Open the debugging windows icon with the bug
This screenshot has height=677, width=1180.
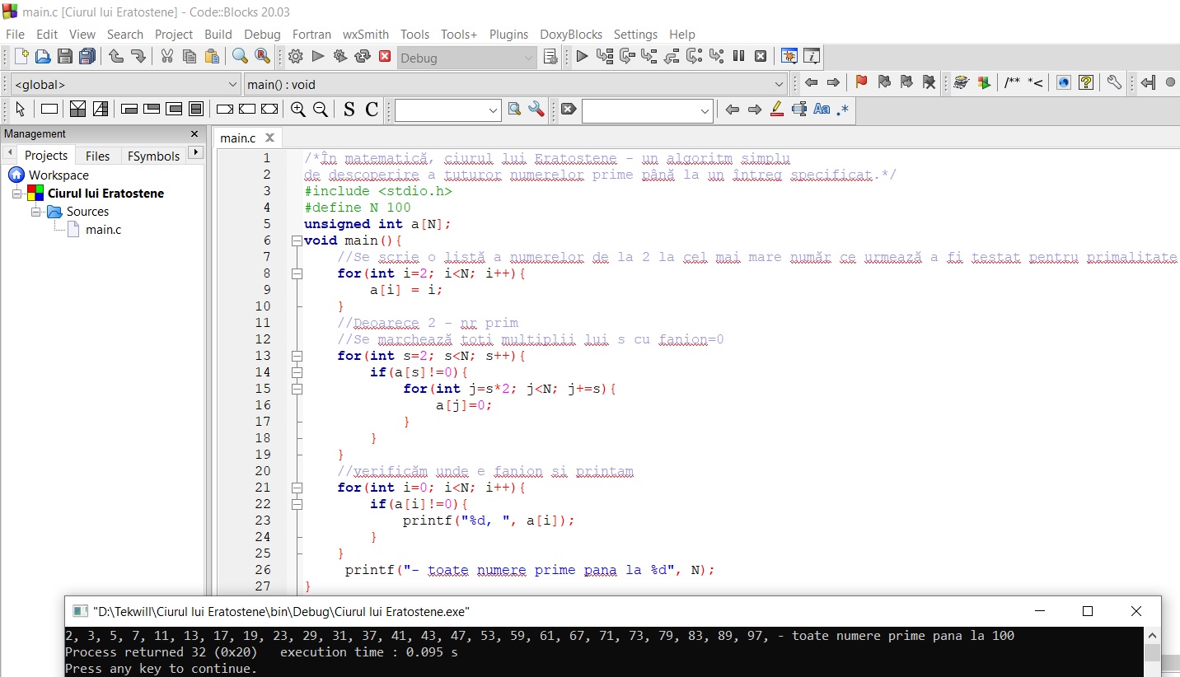point(788,57)
